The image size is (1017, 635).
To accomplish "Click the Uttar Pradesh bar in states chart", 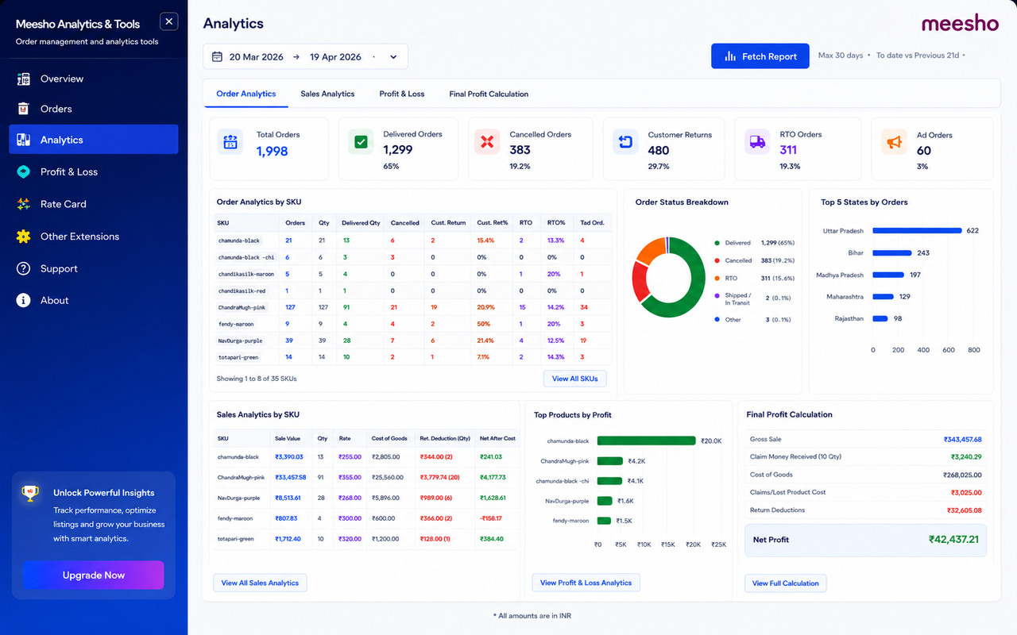I will [917, 231].
